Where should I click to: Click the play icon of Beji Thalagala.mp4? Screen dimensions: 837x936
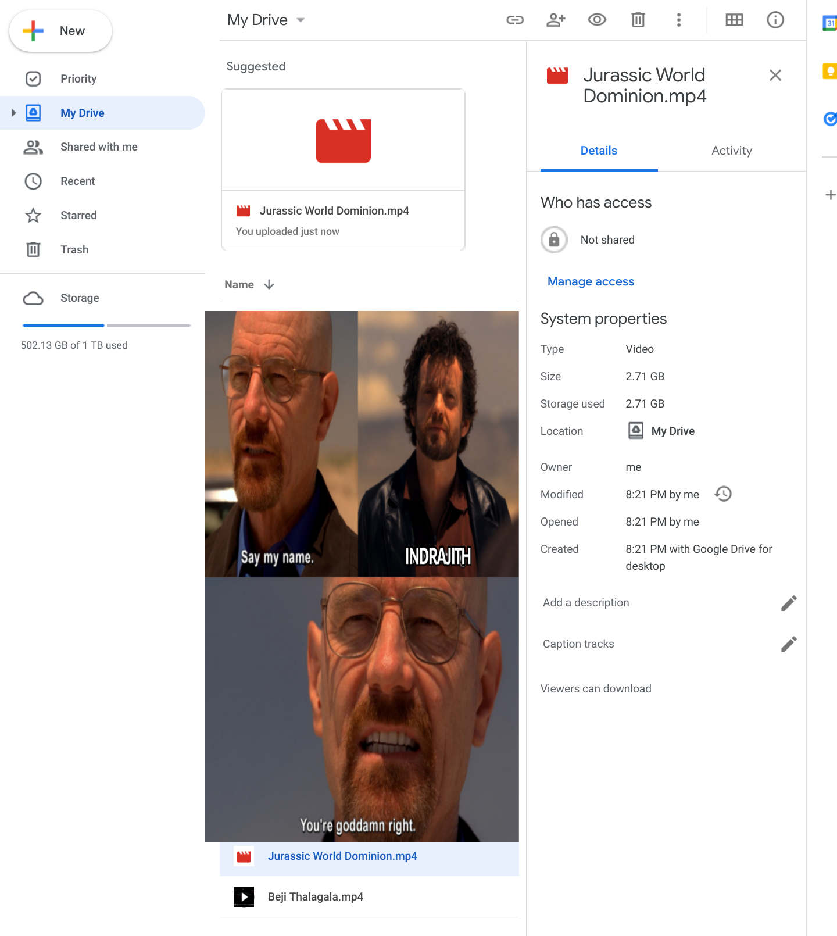(244, 897)
